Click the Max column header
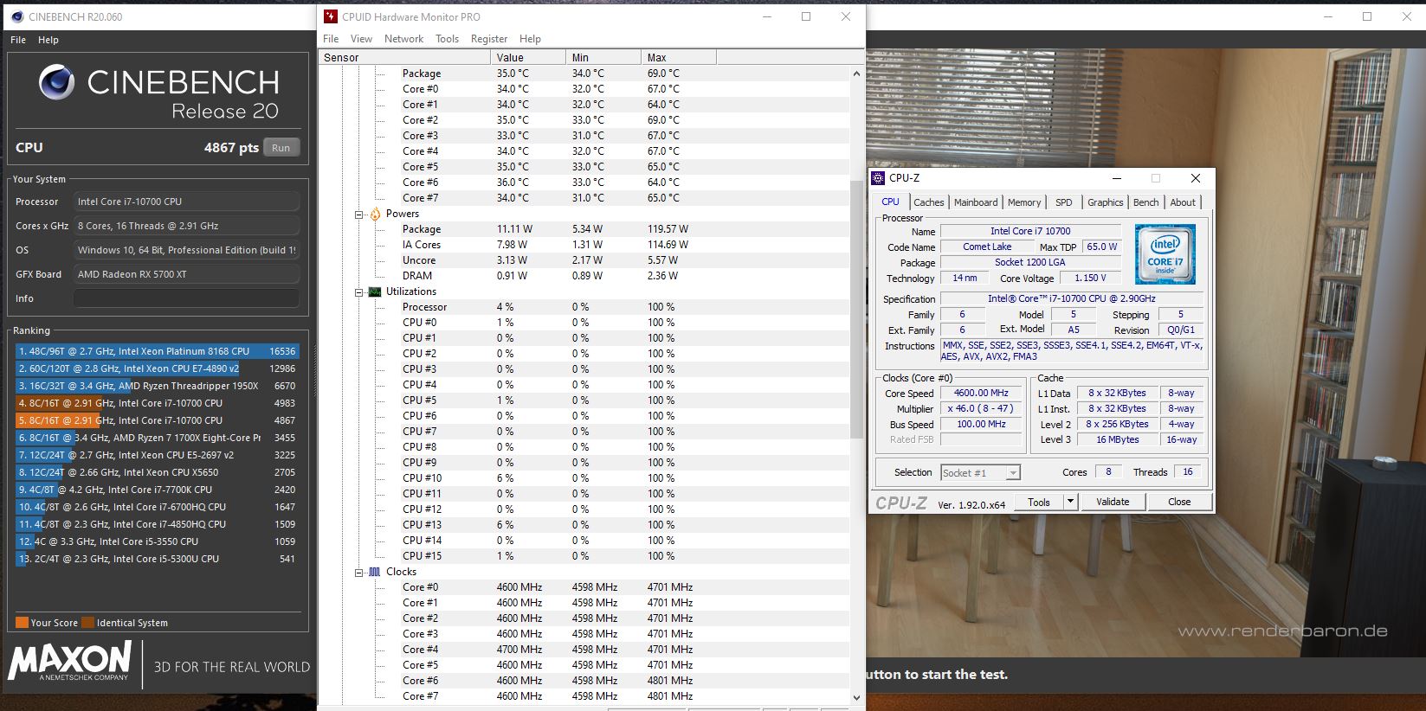 coord(679,58)
